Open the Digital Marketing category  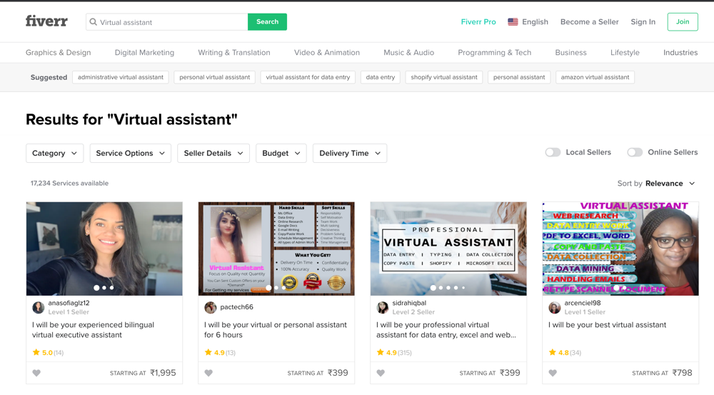[x=144, y=52]
